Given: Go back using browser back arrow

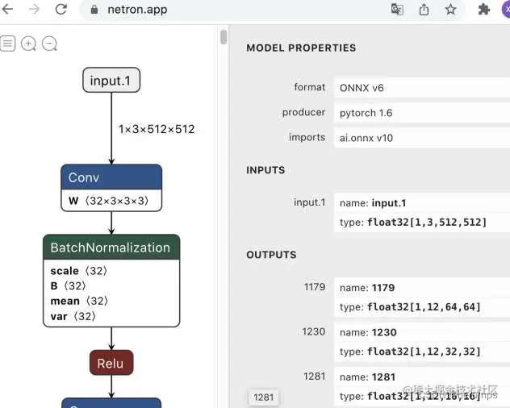Looking at the screenshot, I should [7, 9].
